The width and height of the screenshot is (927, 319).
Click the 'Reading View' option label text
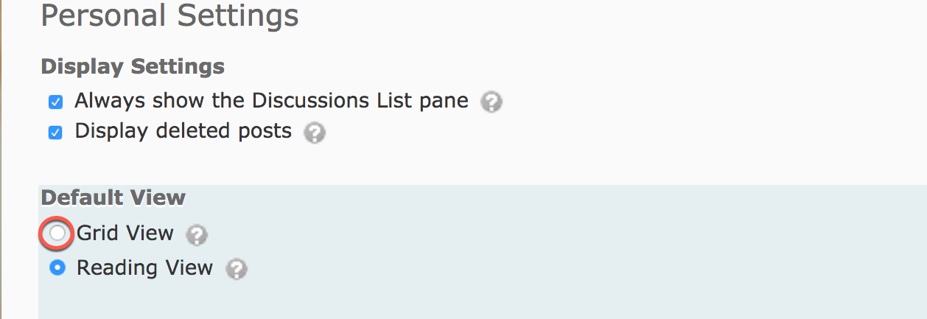[144, 267]
